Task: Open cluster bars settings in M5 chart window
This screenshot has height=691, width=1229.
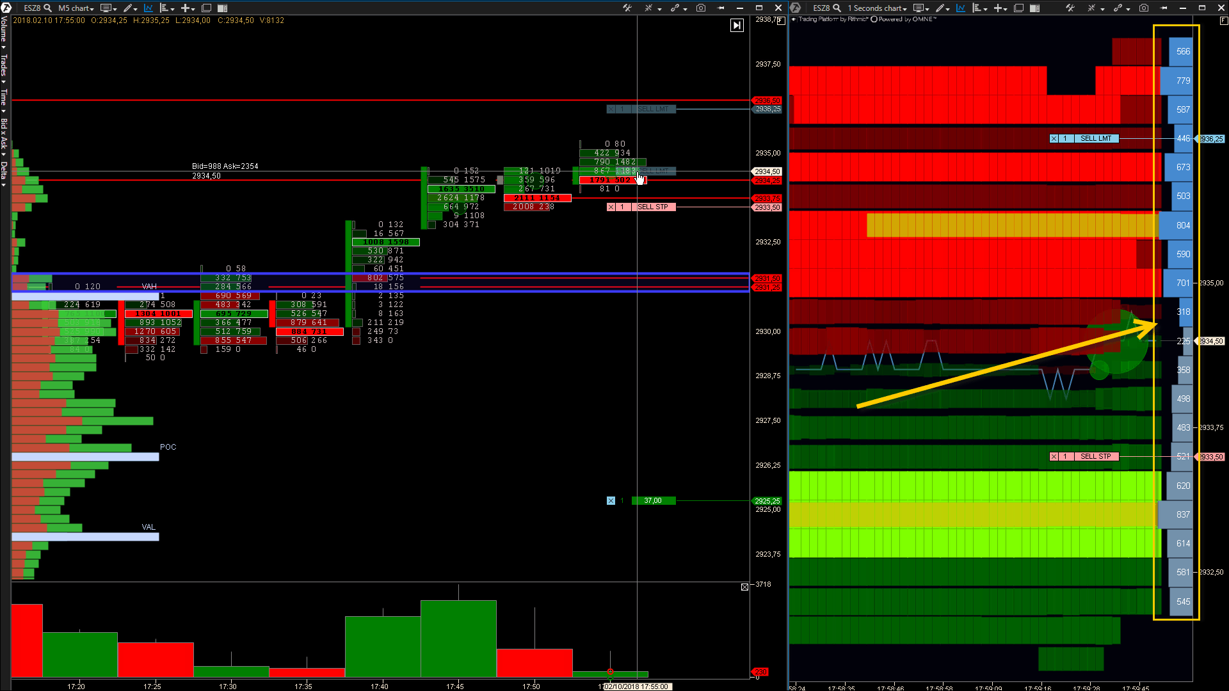Action: (x=165, y=8)
